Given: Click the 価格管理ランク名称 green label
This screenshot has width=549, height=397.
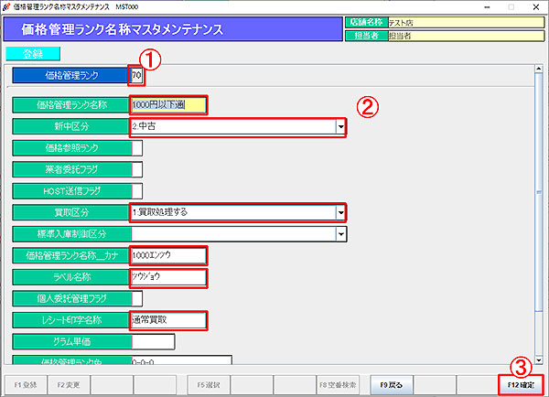Looking at the screenshot, I should 72,105.
